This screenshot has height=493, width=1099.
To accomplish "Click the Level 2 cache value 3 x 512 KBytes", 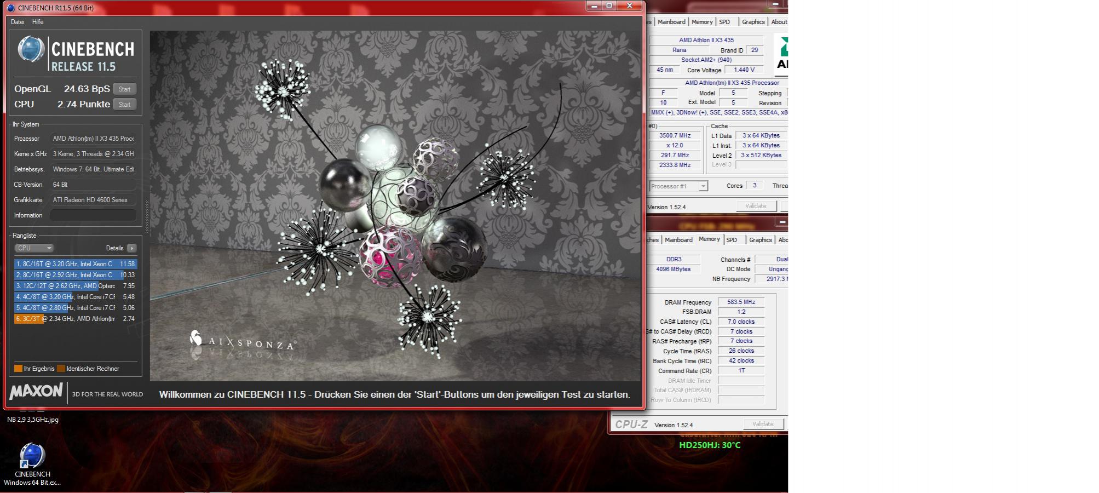I will click(x=761, y=155).
